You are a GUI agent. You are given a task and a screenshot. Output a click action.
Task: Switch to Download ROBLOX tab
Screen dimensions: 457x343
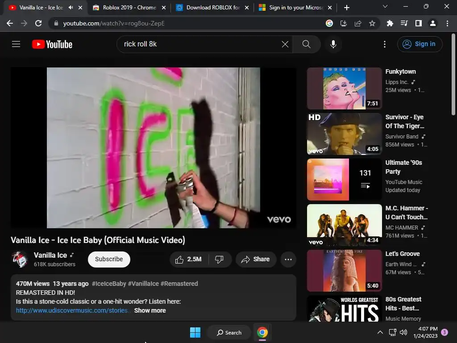(x=213, y=8)
